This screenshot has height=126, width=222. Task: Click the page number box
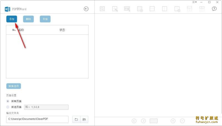(154, 121)
